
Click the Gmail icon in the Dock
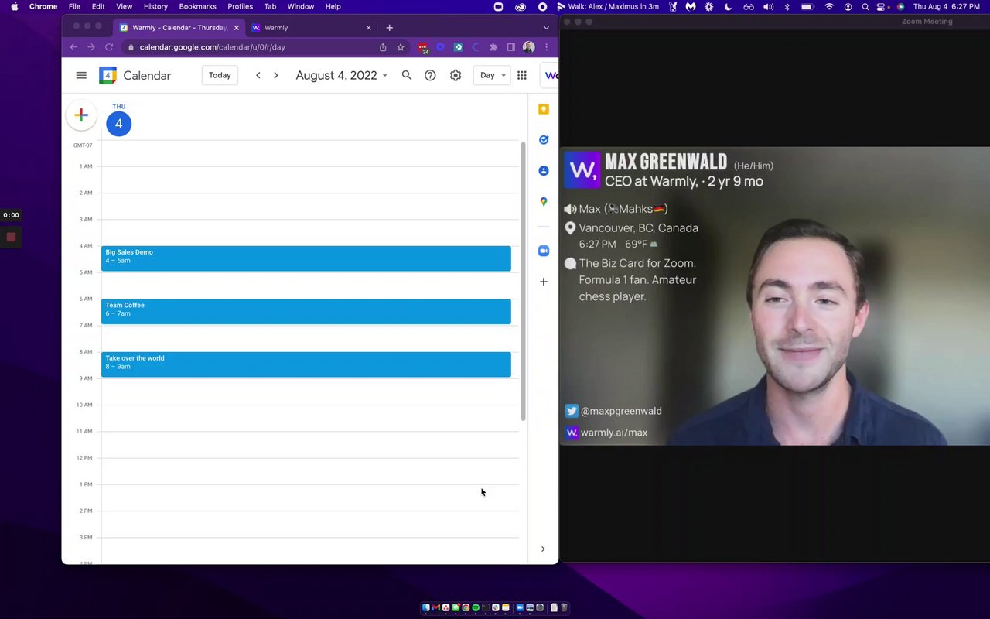coord(435,607)
